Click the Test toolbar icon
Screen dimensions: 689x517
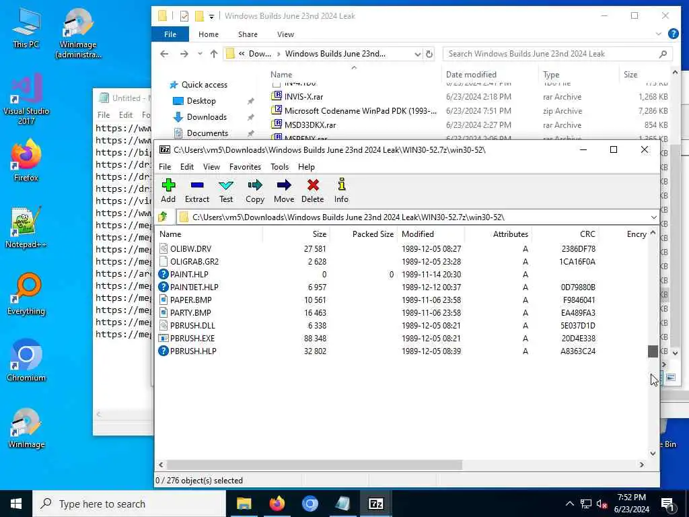(226, 191)
